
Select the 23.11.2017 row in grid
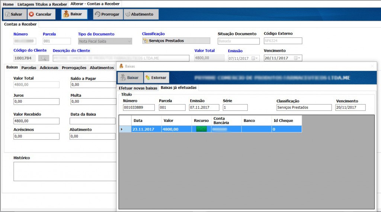click(x=146, y=129)
